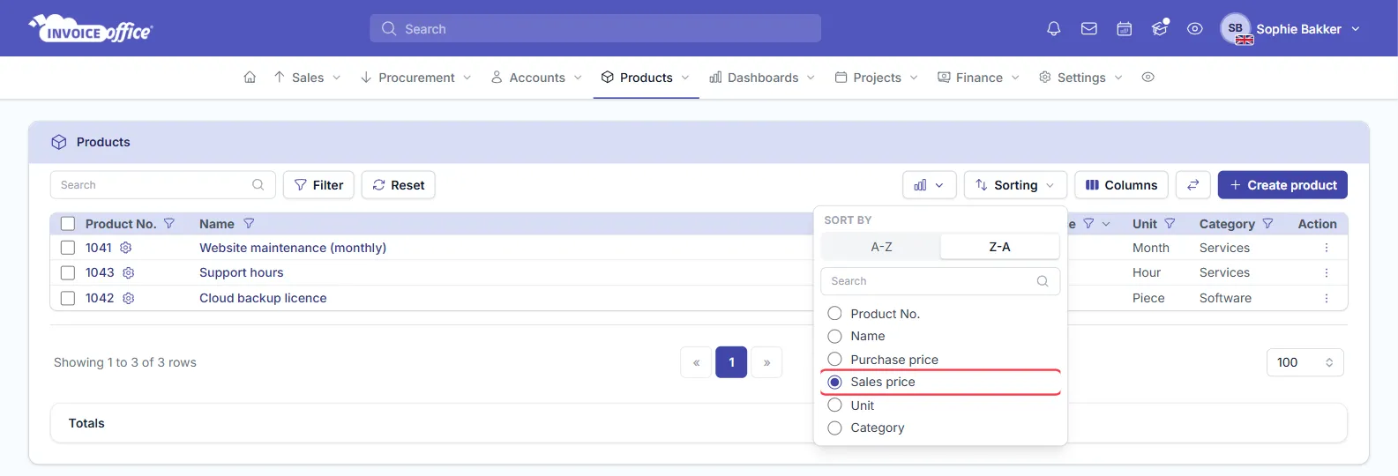Viewport: 1398px width, 476px height.
Task: Click the InvoiceOffice logo
Action: (91, 29)
